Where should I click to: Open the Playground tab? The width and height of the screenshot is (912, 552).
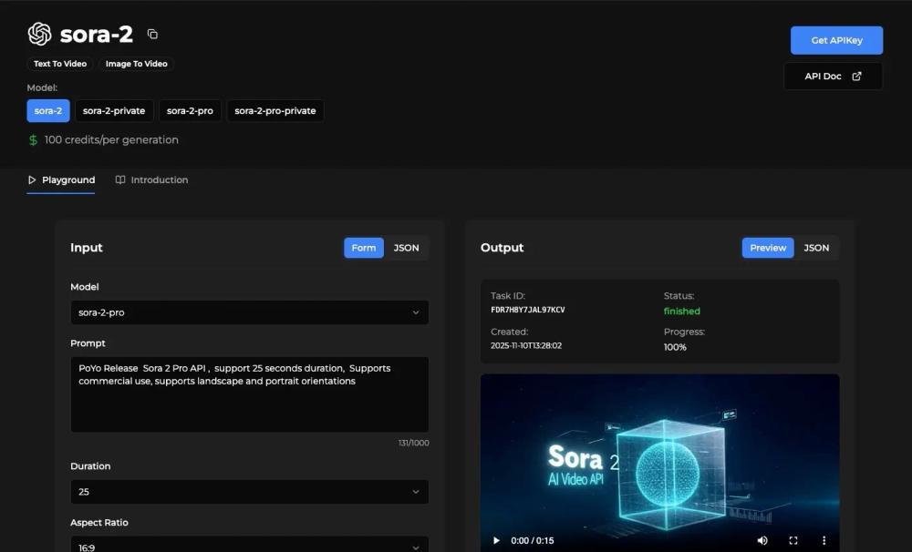pos(61,180)
